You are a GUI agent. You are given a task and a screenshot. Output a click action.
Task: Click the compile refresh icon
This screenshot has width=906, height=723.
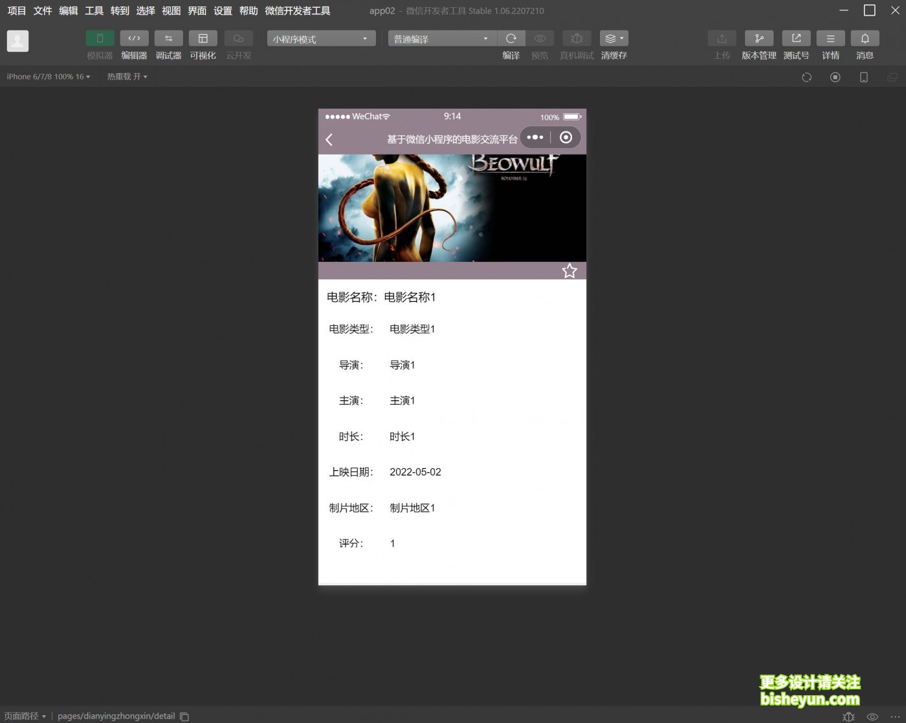pos(511,38)
